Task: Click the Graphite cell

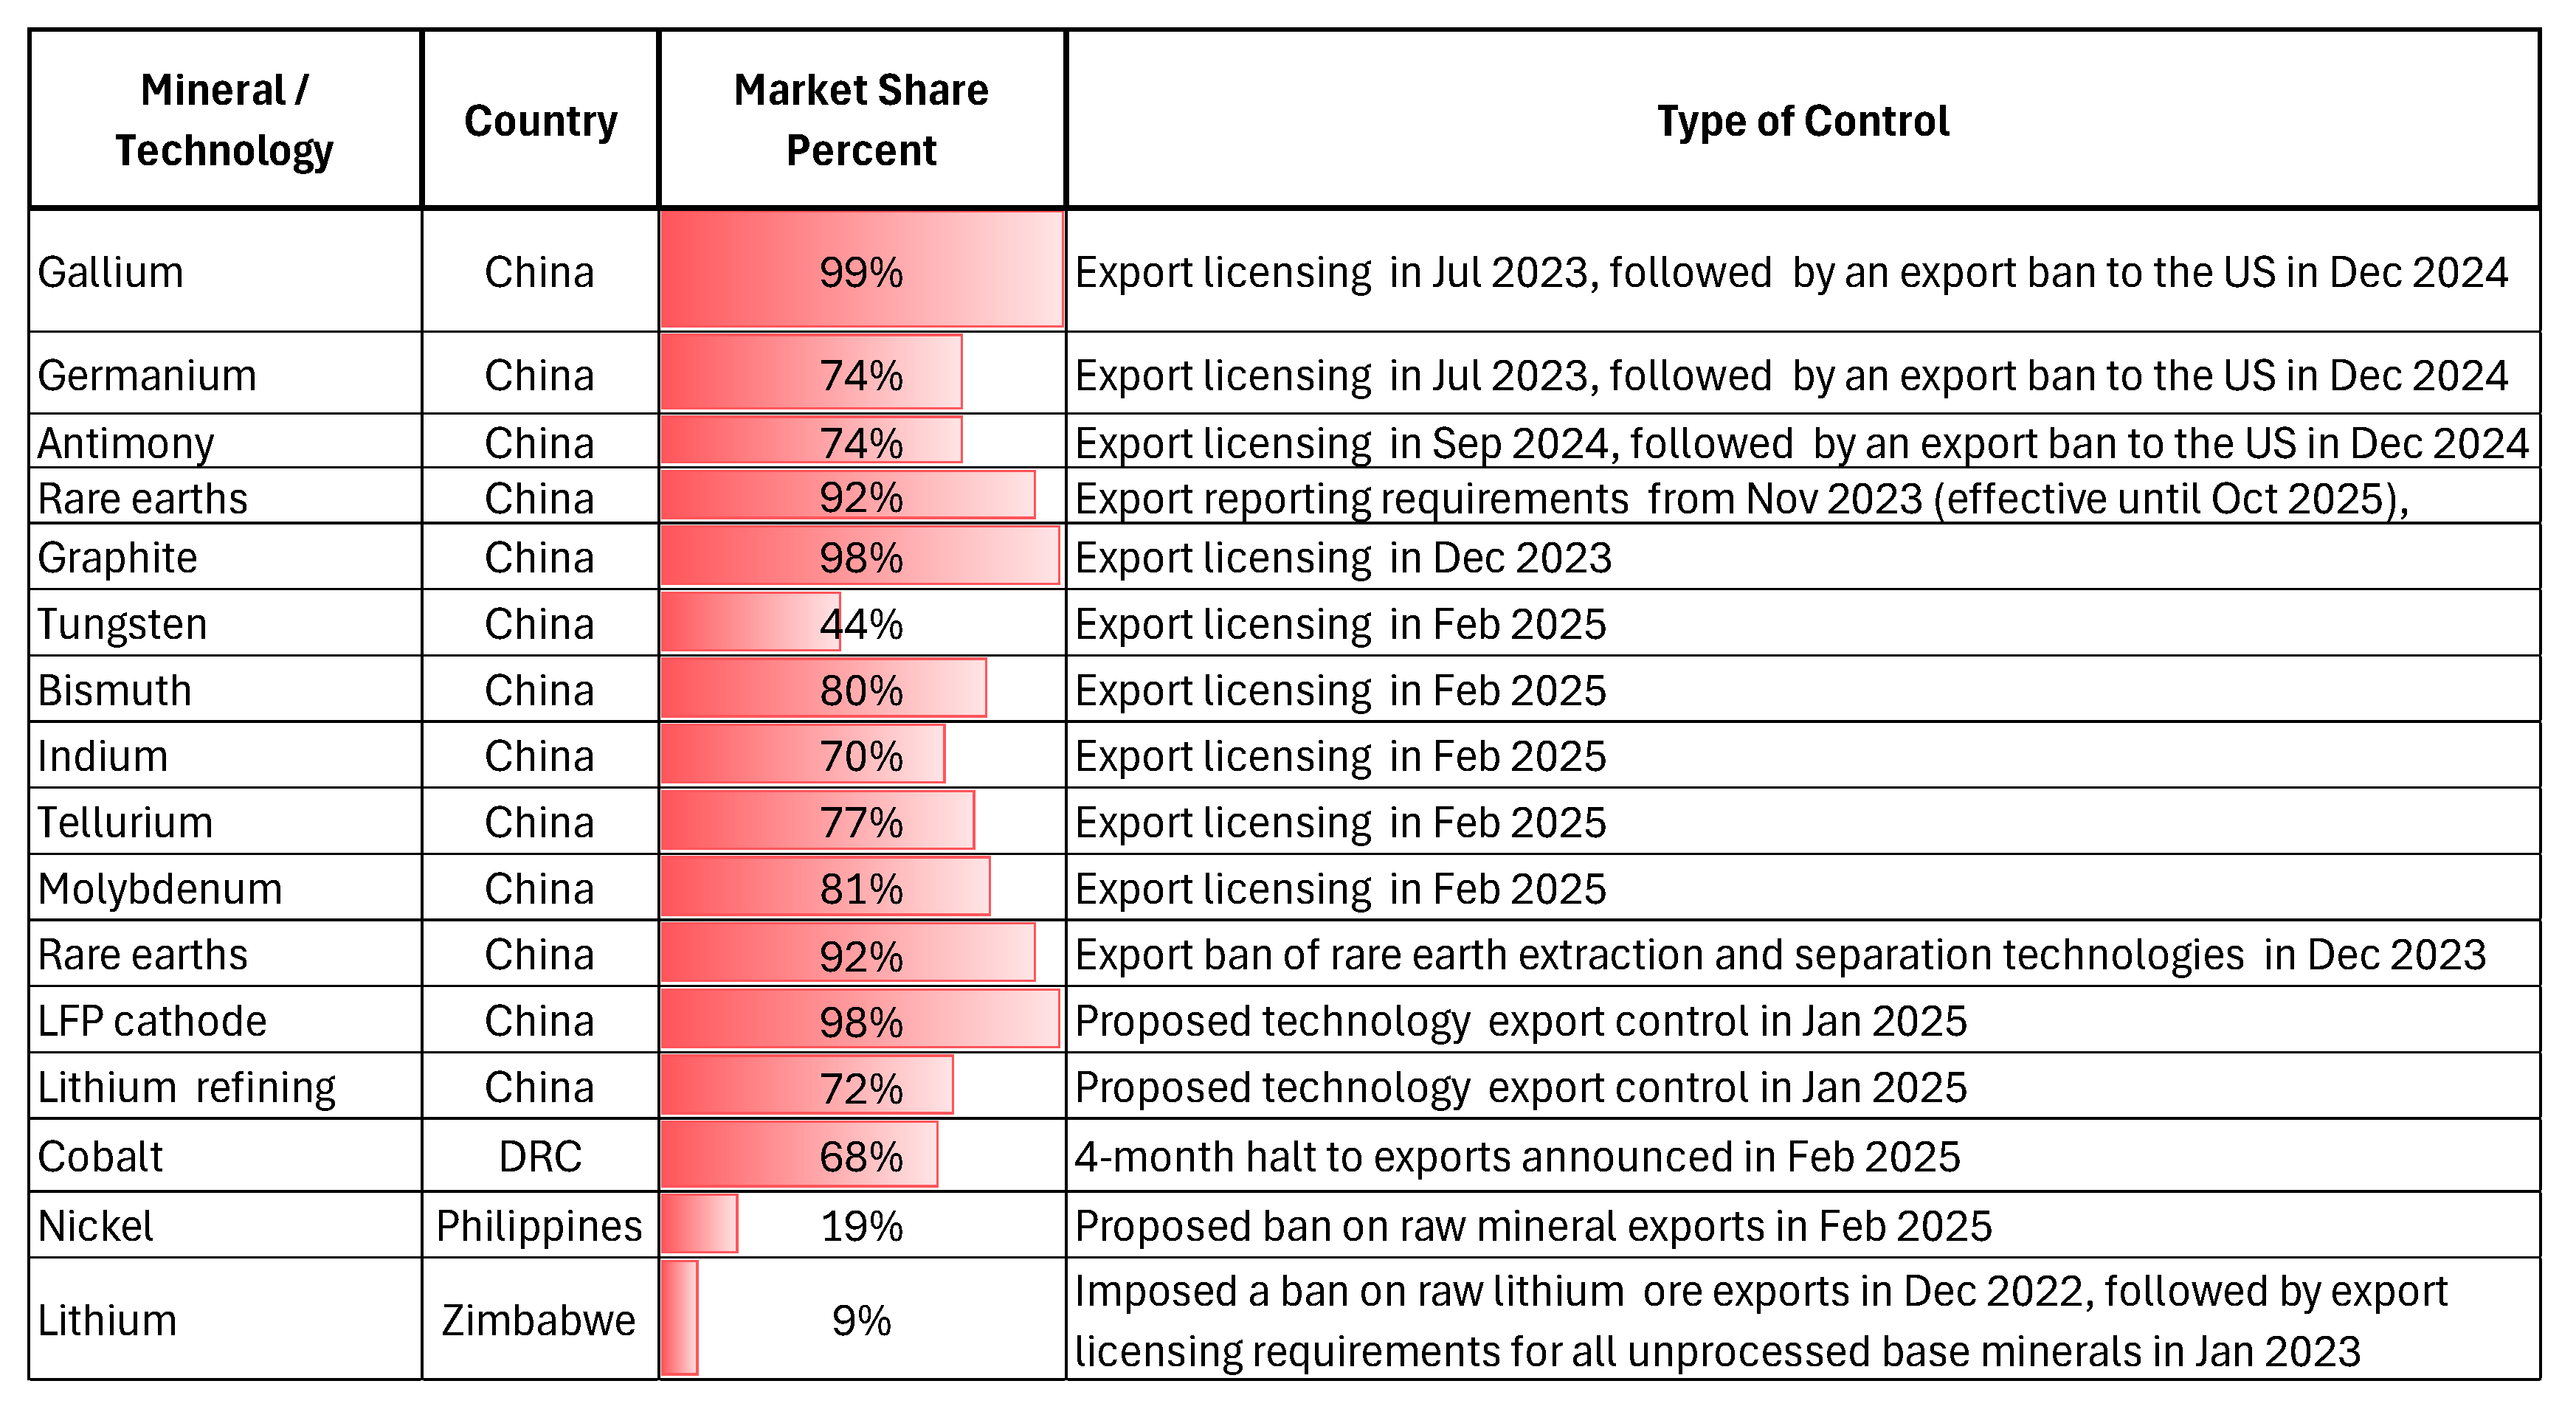Action: coord(118,557)
